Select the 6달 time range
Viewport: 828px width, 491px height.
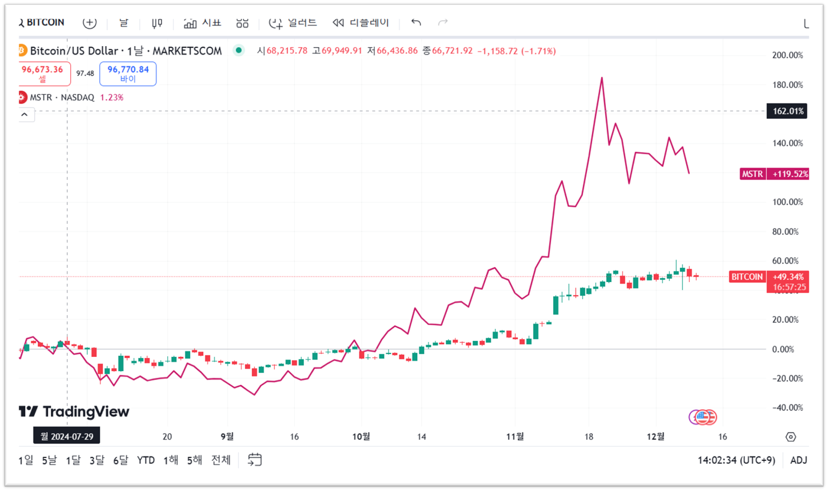point(120,460)
